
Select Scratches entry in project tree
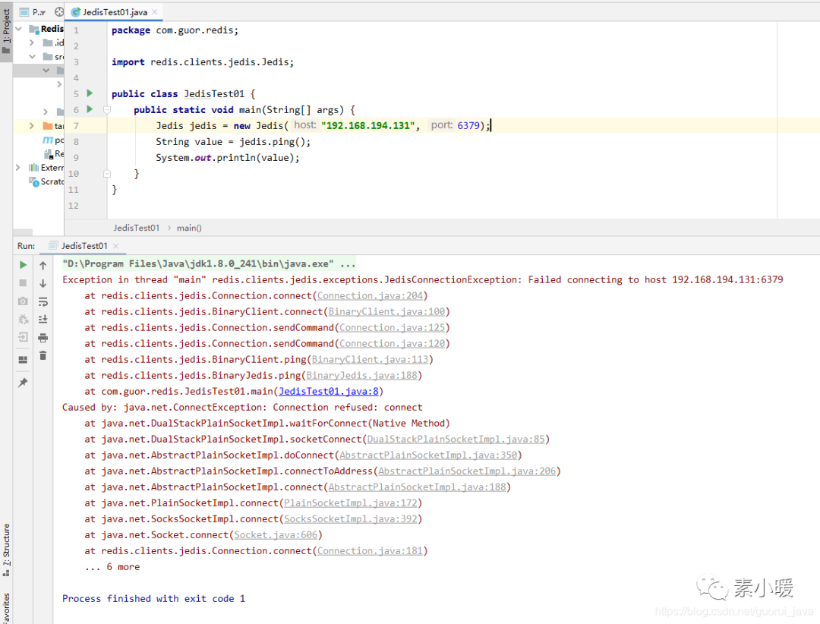coord(46,181)
